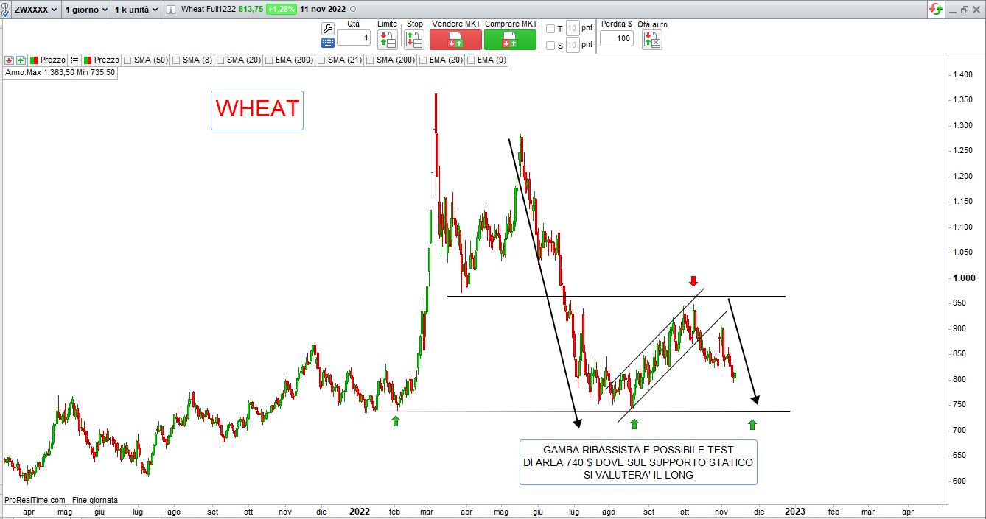Click the S pnt value field
Viewport: 986px width, 519px height.
[573, 46]
